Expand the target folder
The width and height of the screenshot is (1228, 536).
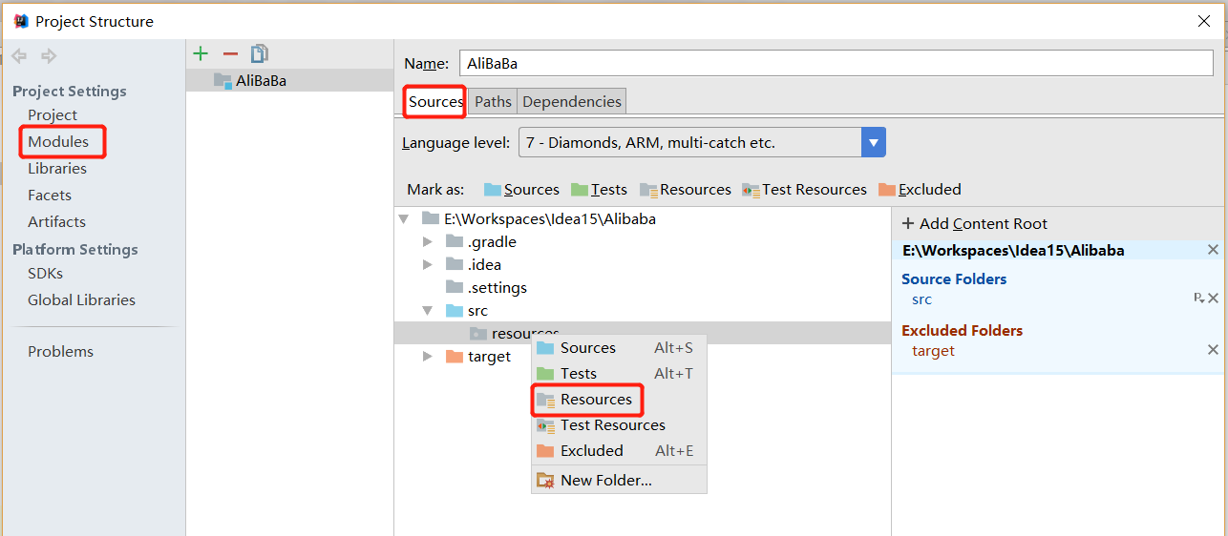428,356
